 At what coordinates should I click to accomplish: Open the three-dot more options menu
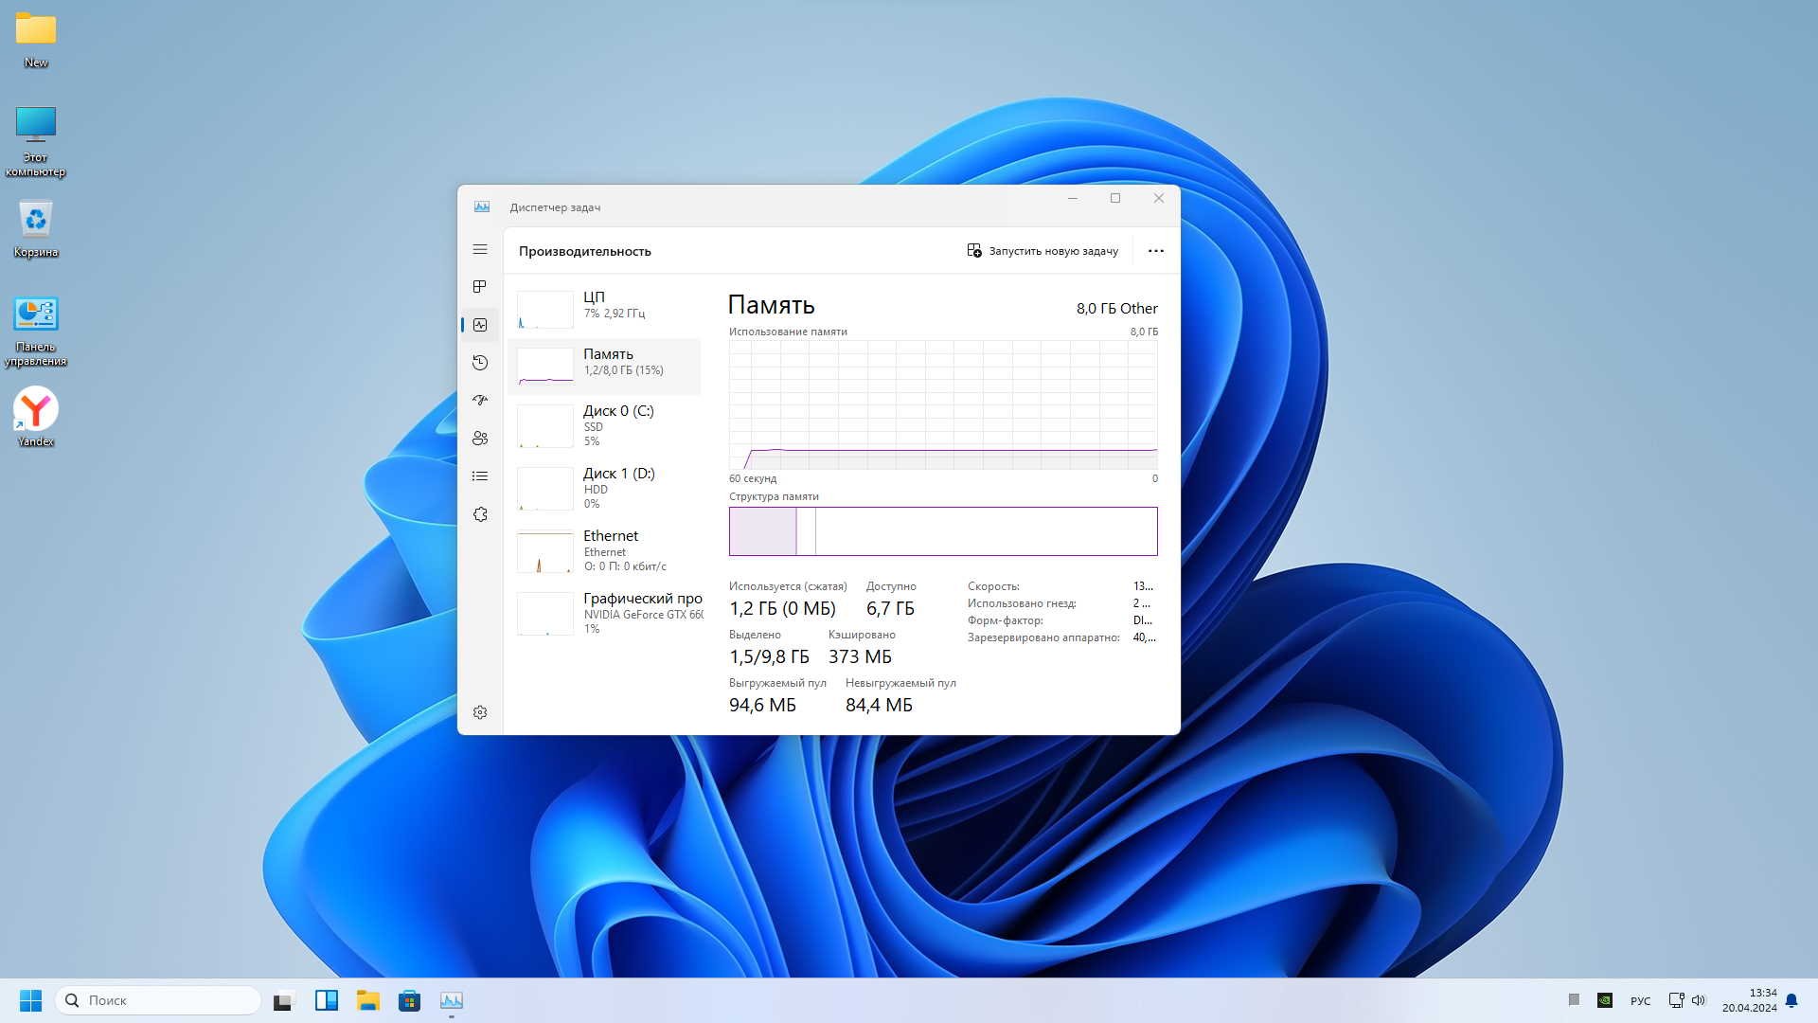pos(1155,251)
